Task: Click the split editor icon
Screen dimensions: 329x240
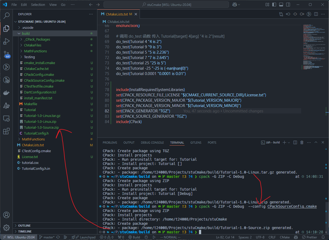Action: [316, 14]
